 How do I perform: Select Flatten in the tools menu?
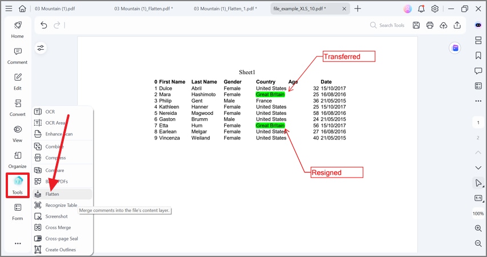pos(62,194)
